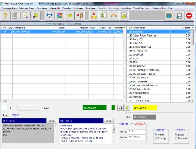
Task: Click the yellow tag button beside balance
Action: [x=127, y=108]
